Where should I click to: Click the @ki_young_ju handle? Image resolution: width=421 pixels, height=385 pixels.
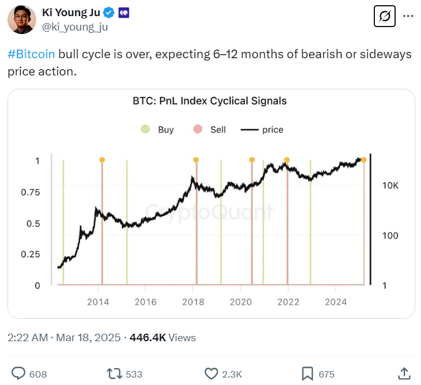coord(75,27)
